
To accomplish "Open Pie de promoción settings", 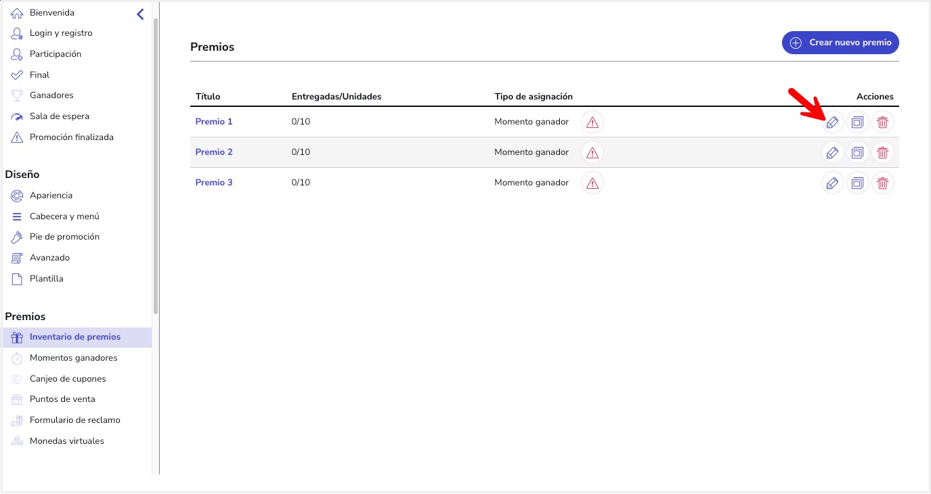I will point(64,237).
